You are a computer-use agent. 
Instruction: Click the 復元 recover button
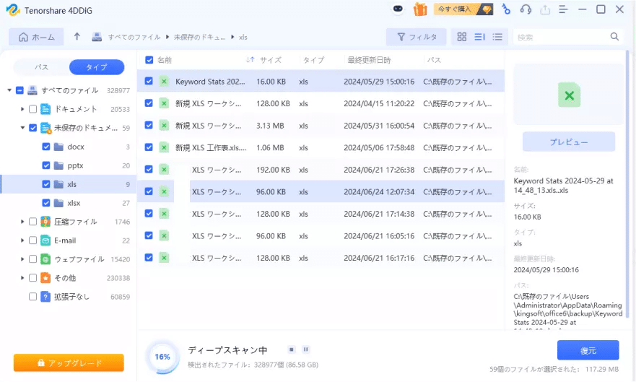tap(588, 350)
